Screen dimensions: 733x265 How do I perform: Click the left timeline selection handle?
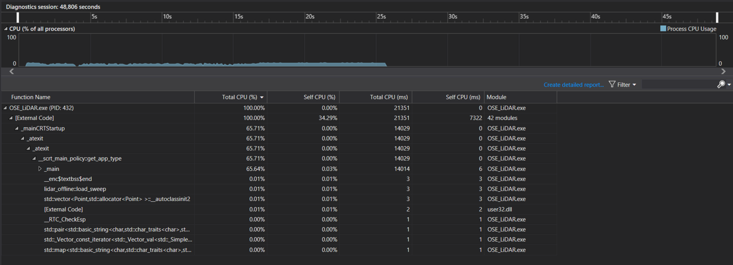point(18,17)
